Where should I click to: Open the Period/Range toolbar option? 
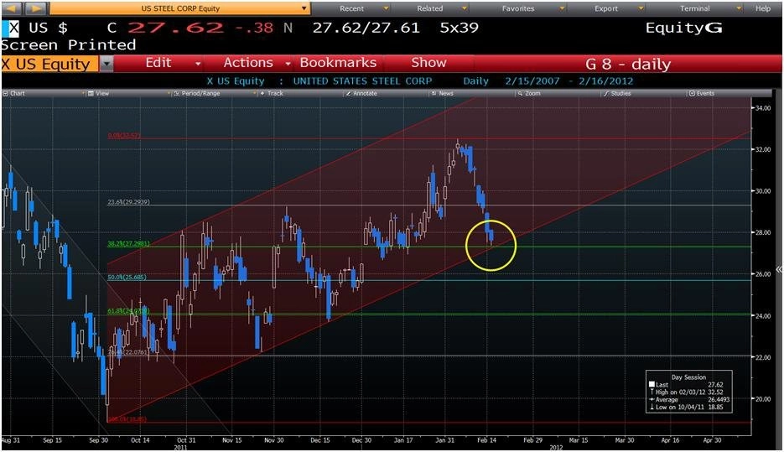pyautogui.click(x=197, y=93)
